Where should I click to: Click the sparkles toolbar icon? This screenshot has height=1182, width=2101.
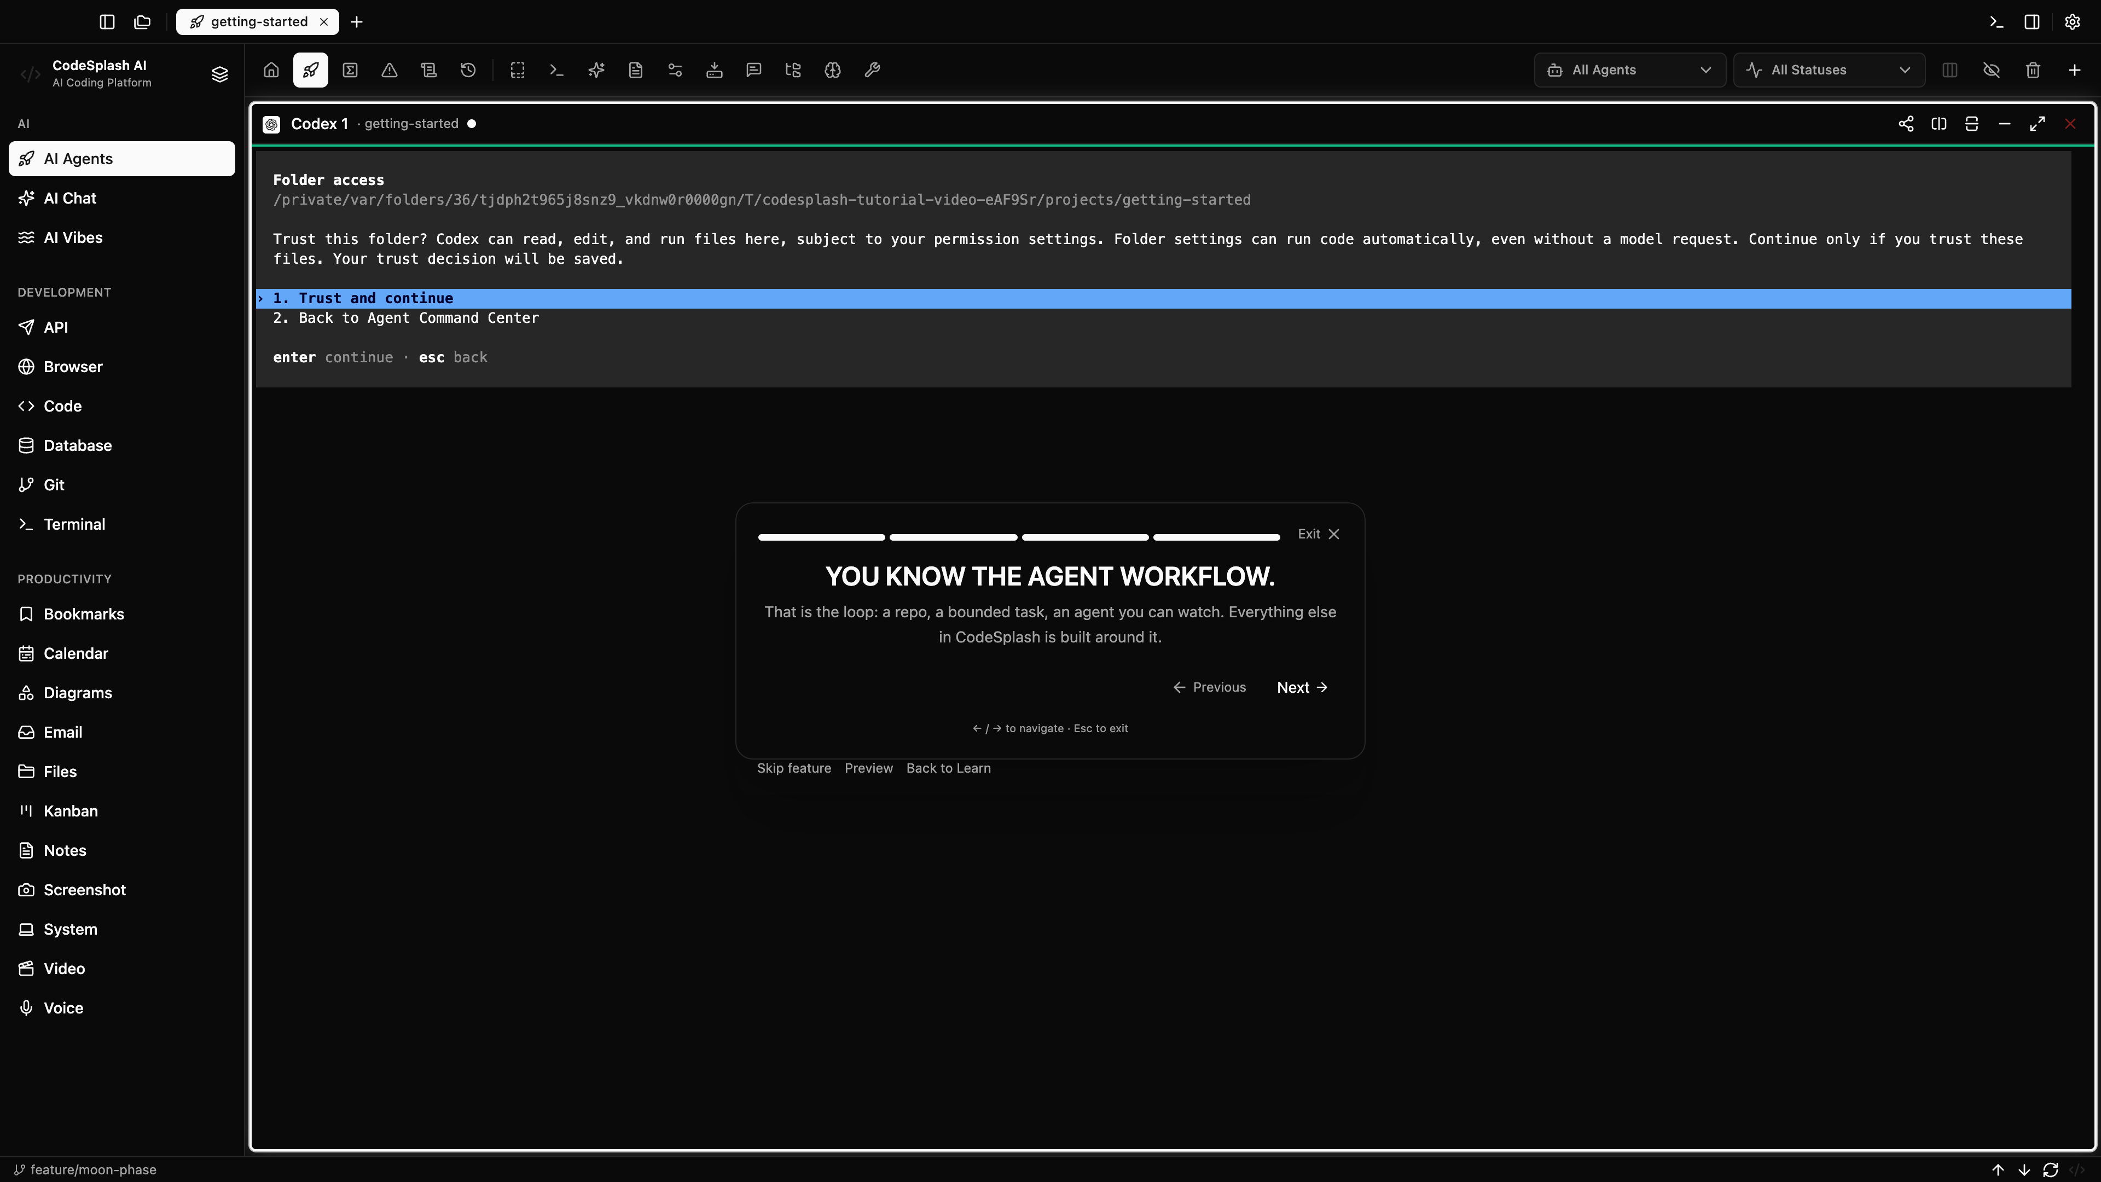click(x=596, y=70)
